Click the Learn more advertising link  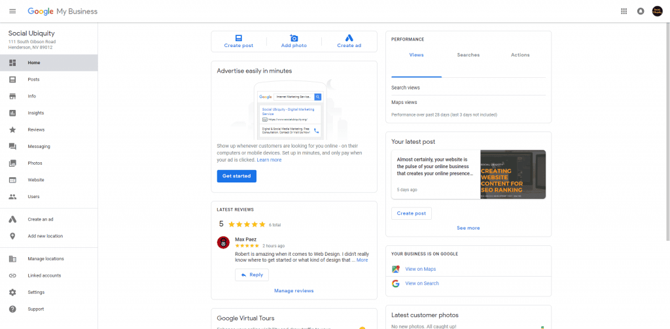[x=269, y=160]
